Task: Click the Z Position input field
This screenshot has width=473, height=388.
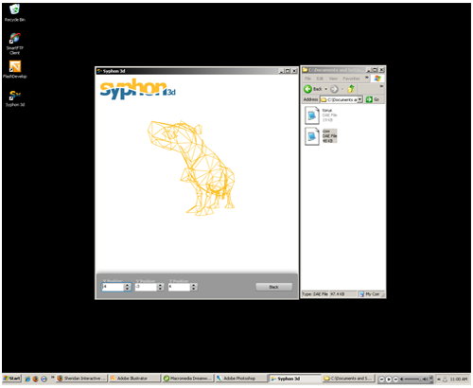Action: pyautogui.click(x=179, y=287)
